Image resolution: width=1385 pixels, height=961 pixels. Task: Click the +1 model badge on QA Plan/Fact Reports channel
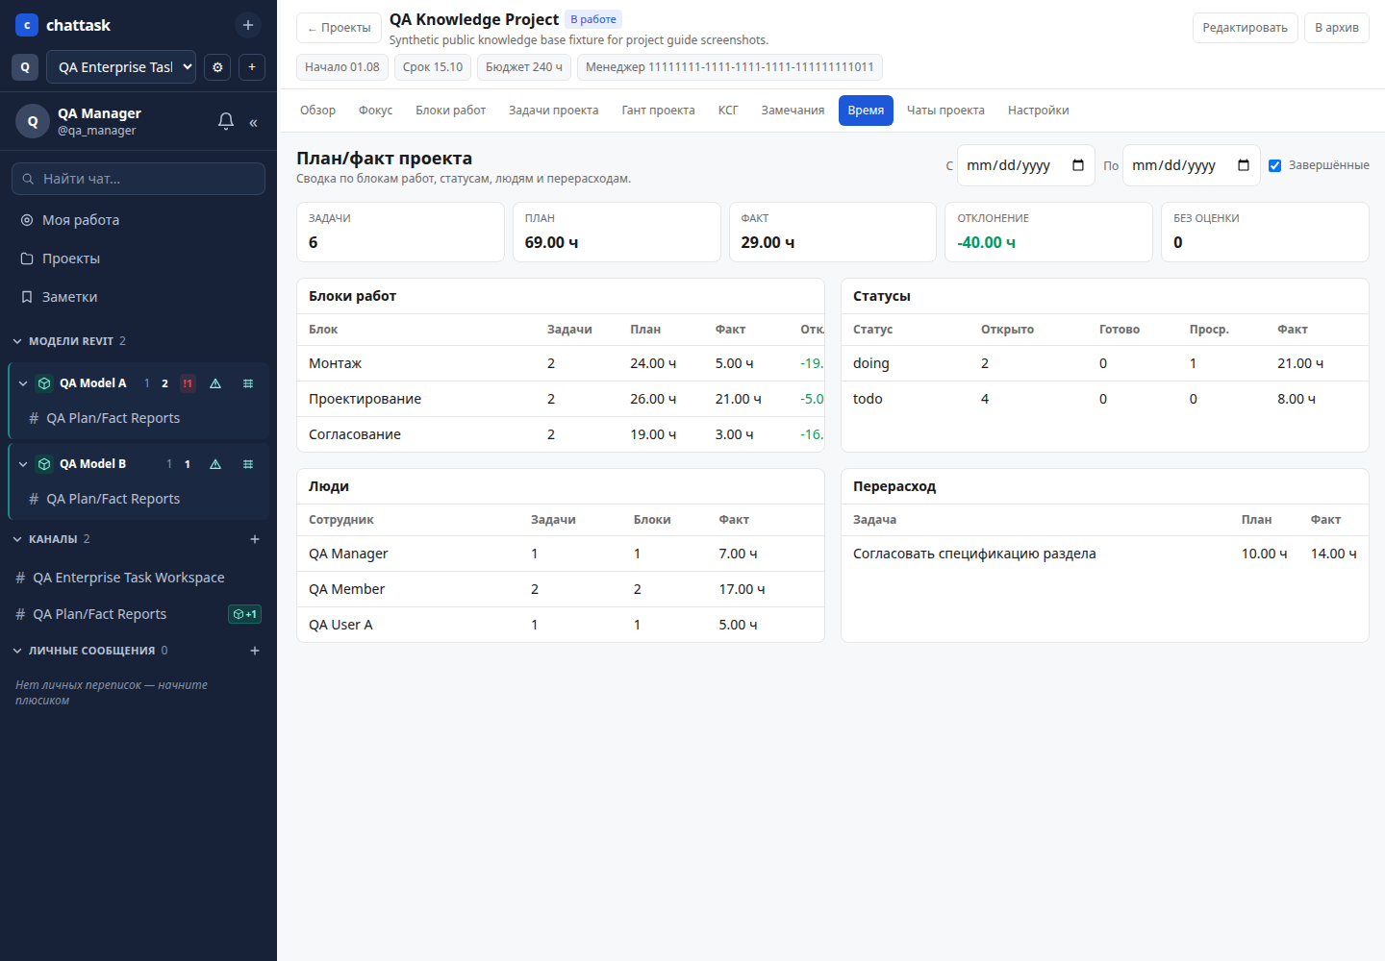click(245, 614)
